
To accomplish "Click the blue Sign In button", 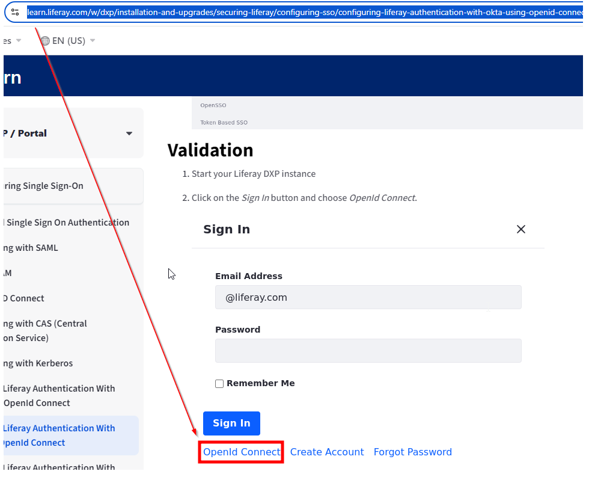I will pyautogui.click(x=231, y=423).
